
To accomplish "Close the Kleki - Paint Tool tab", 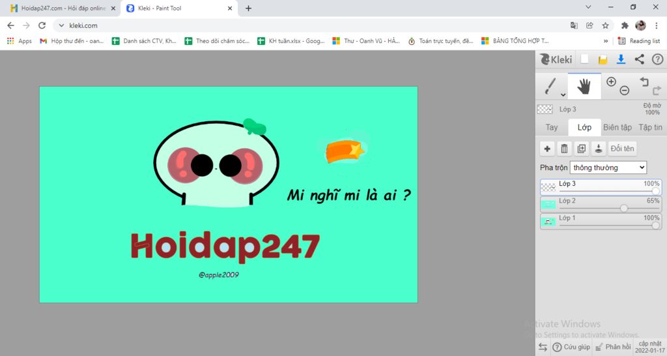I will tap(230, 8).
